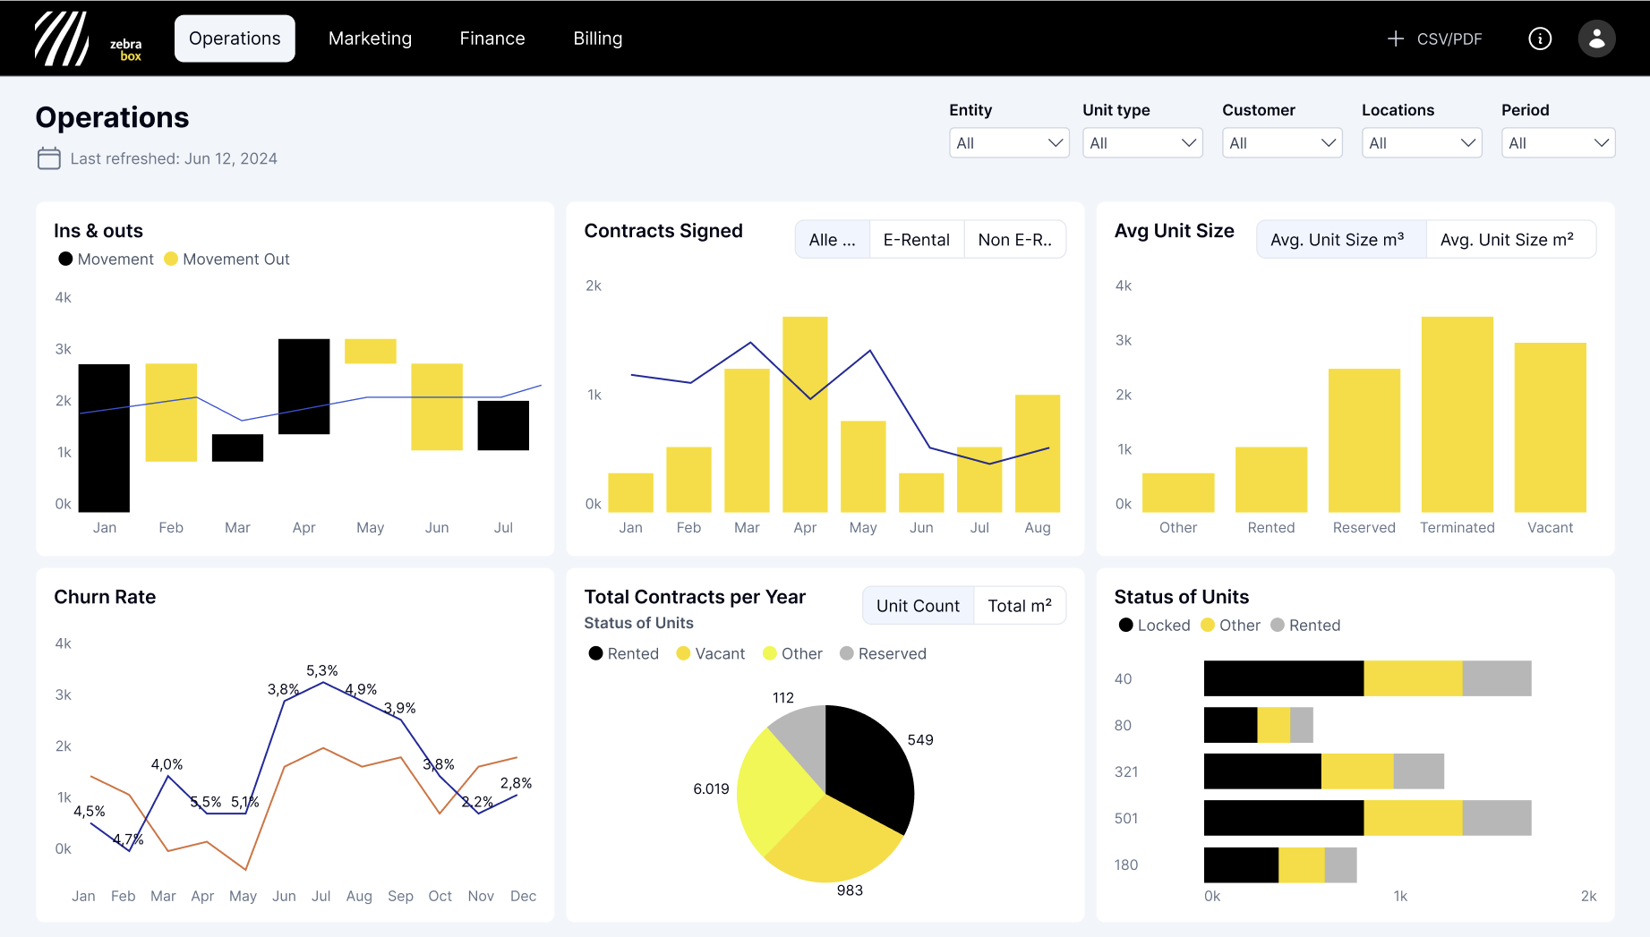1650x937 pixels.
Task: Click the Vacant bar in Avg Unit Size
Action: point(1551,427)
